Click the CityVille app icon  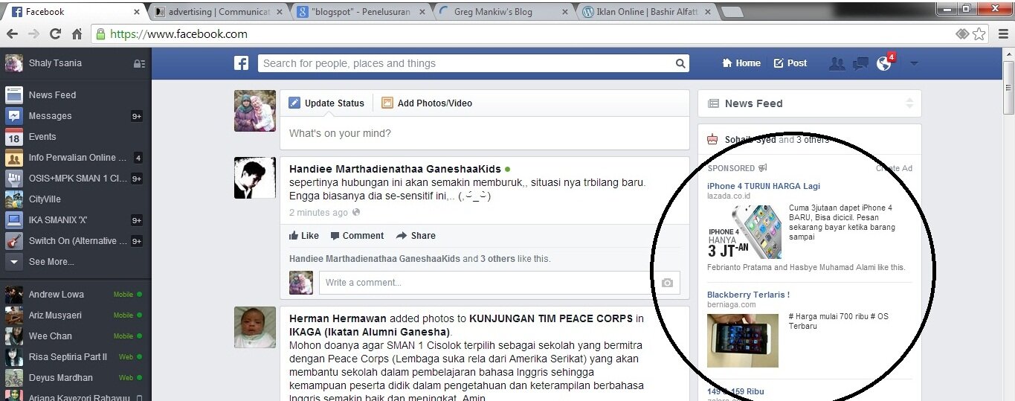point(14,199)
